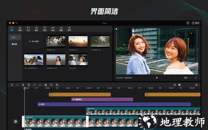Screen dimensions: 208x130
Task: Click the 导入素材 import button
Action: 34,41
